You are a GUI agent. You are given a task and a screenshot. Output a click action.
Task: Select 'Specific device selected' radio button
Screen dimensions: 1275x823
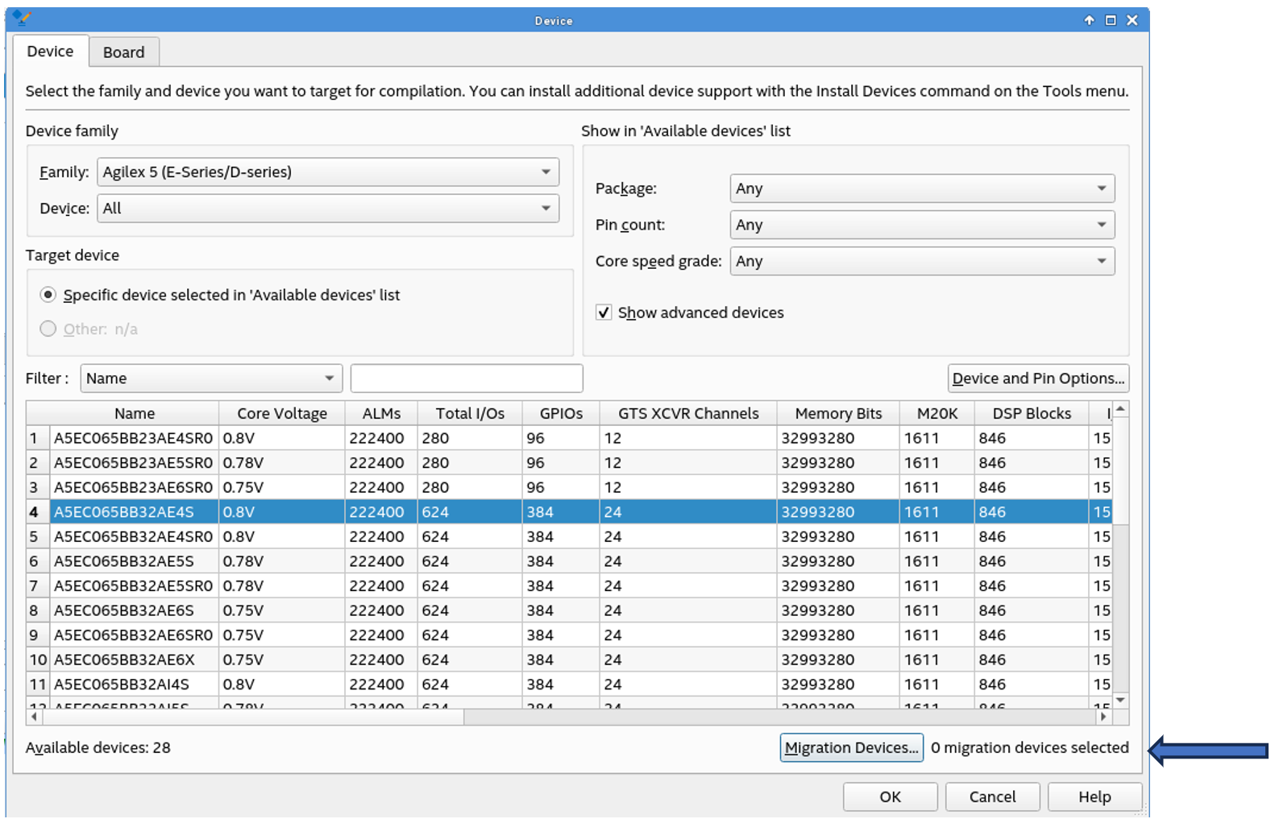(x=48, y=295)
